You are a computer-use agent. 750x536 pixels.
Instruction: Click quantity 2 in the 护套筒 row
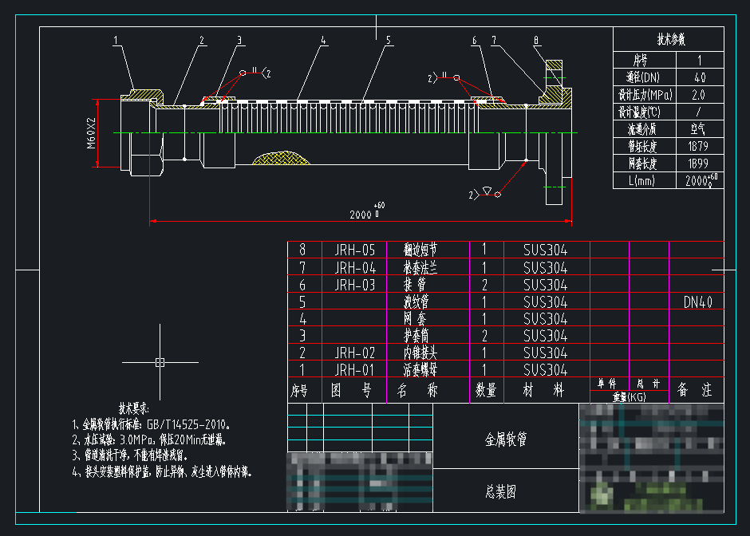click(484, 336)
